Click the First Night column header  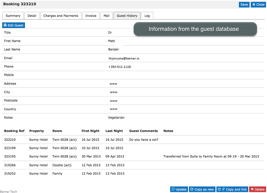90,131
